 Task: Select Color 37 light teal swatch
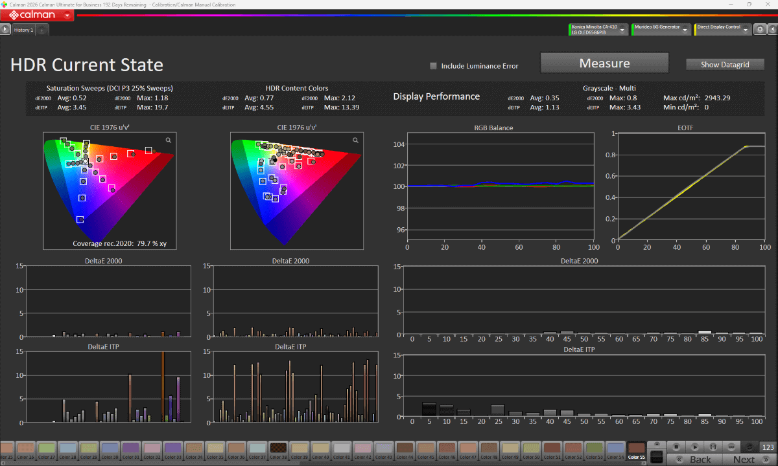pyautogui.click(x=257, y=451)
